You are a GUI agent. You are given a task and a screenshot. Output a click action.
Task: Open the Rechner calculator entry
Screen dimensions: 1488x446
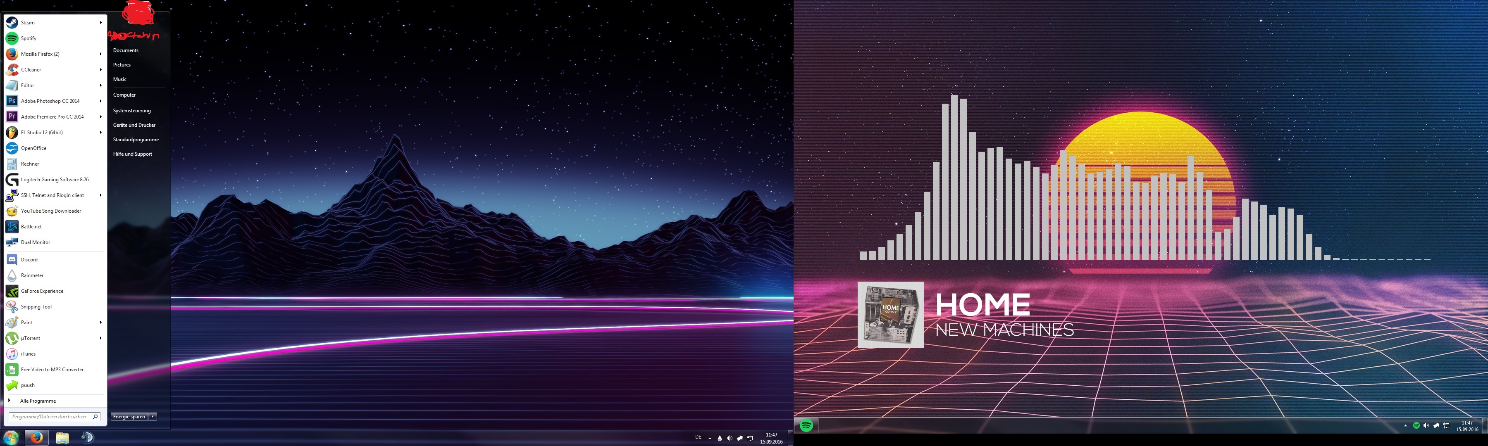tap(55, 164)
